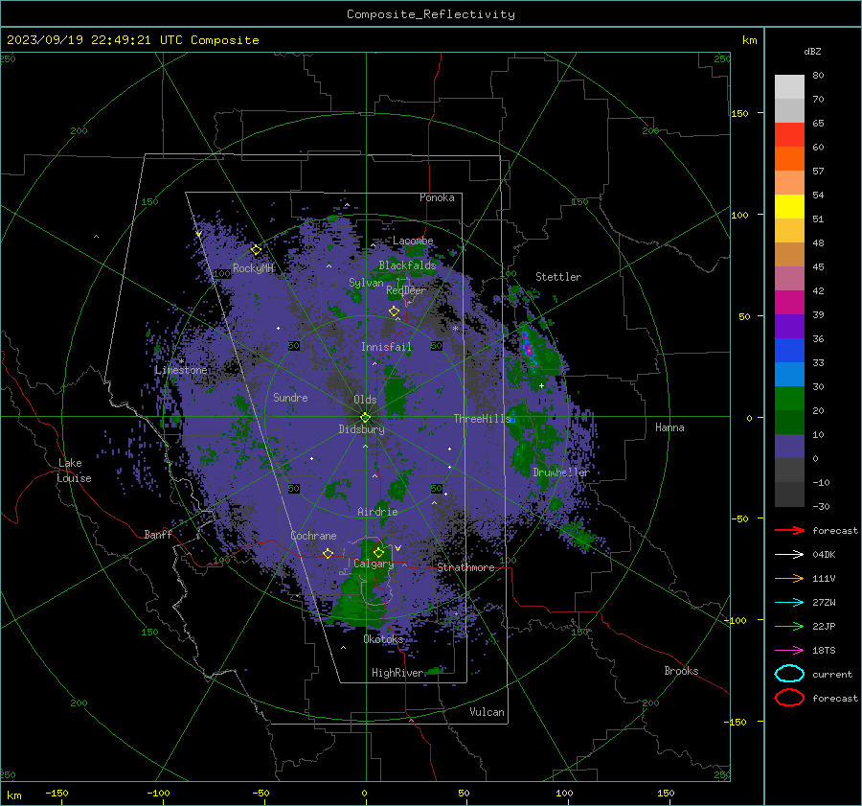This screenshot has width=862, height=806.
Task: Click the strong magenta echo cell near Stettler
Action: coord(529,350)
